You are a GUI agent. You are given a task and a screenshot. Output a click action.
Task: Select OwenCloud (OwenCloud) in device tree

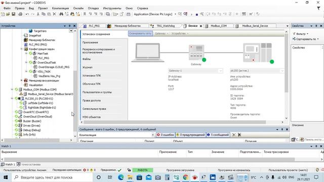[x=37, y=117]
